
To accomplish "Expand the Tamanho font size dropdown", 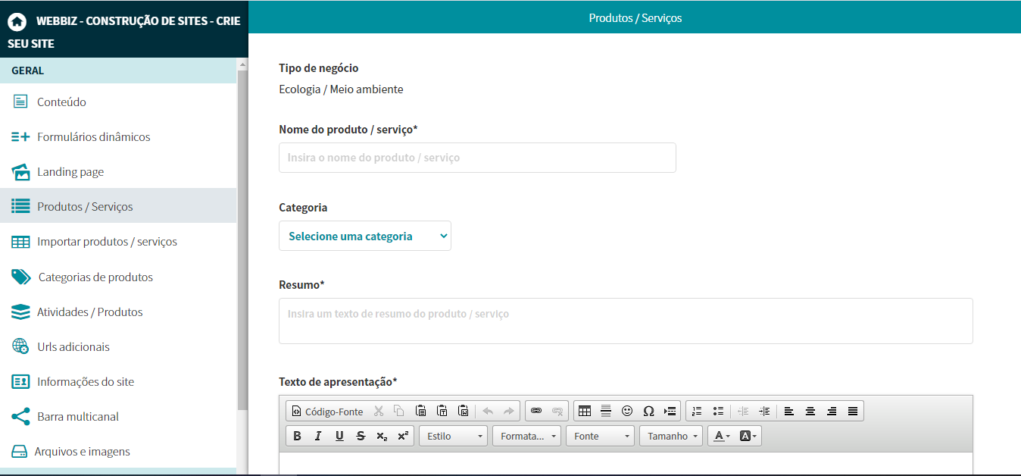I will pos(672,436).
